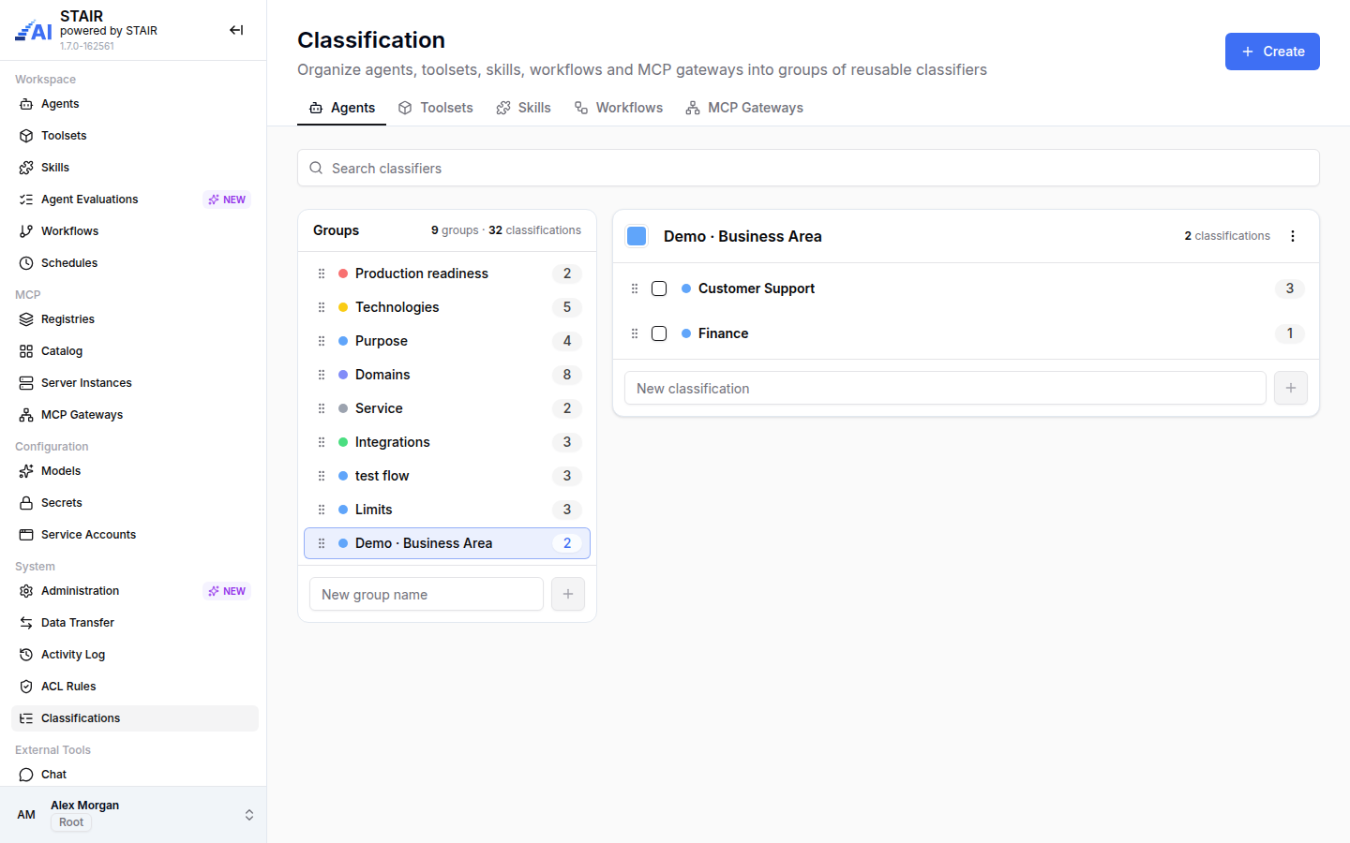Switch to the Skills tab
The height and width of the screenshot is (843, 1350).
click(523, 108)
